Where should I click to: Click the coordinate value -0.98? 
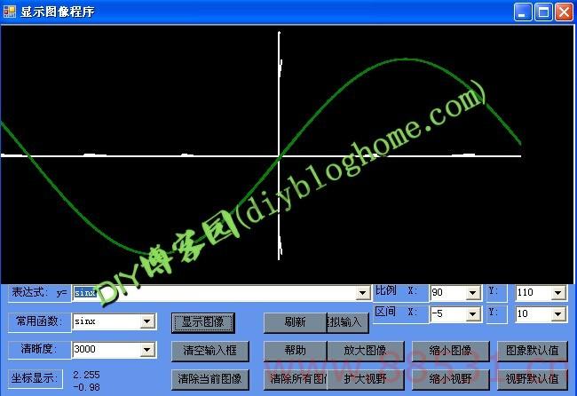(x=86, y=387)
